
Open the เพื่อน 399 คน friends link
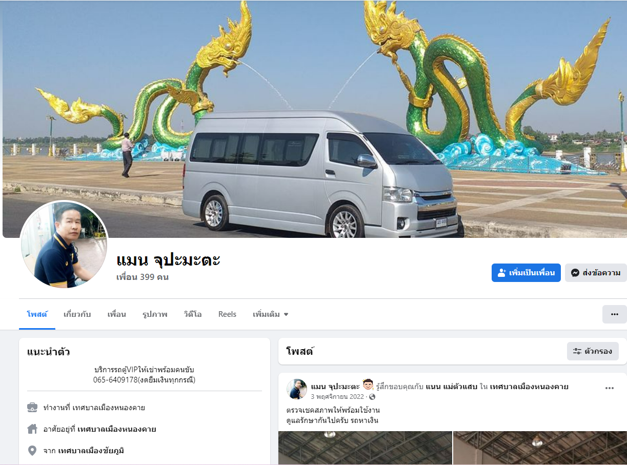pyautogui.click(x=143, y=277)
